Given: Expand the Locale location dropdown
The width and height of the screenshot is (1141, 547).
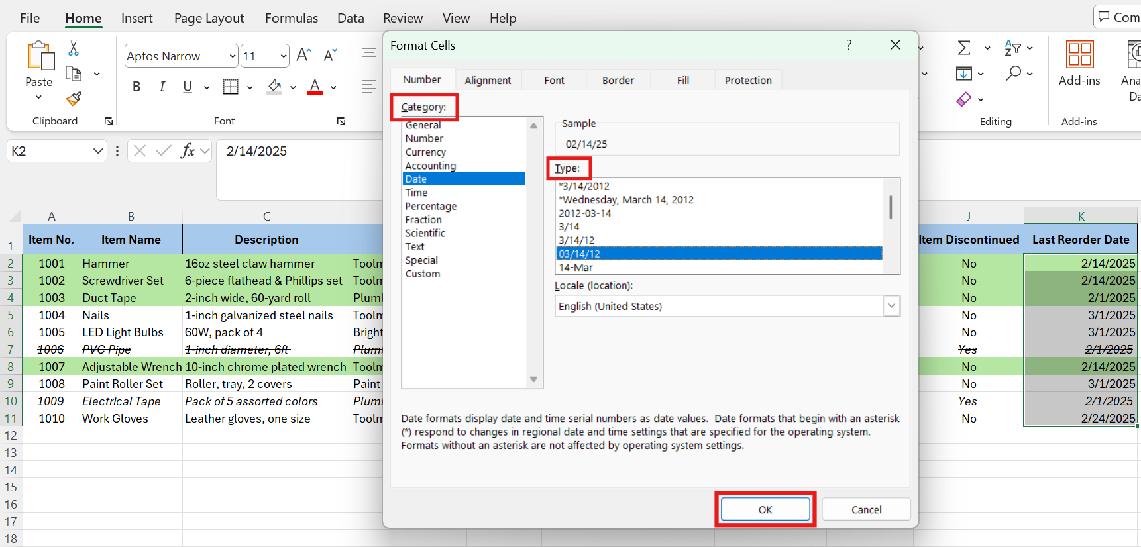Looking at the screenshot, I should 891,306.
